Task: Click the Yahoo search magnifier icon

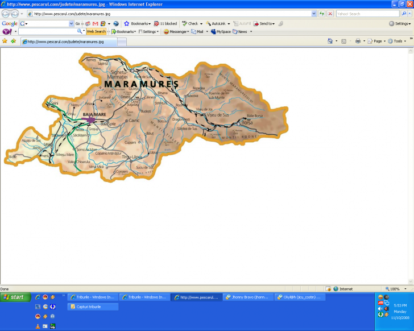Action: [x=404, y=14]
